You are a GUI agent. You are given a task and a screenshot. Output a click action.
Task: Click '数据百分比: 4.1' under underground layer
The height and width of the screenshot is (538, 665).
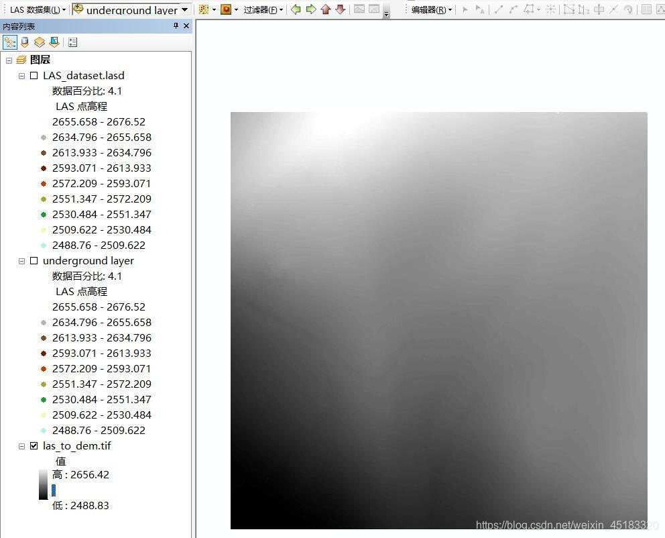tap(87, 276)
